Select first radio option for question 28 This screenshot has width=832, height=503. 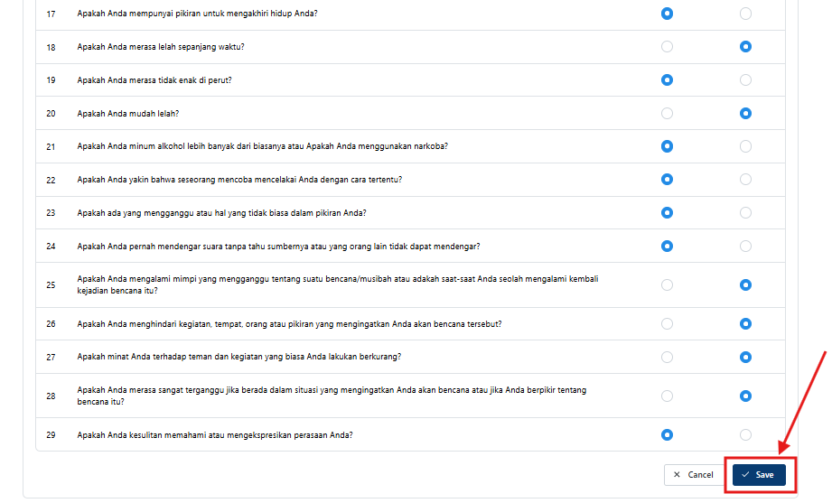(667, 396)
